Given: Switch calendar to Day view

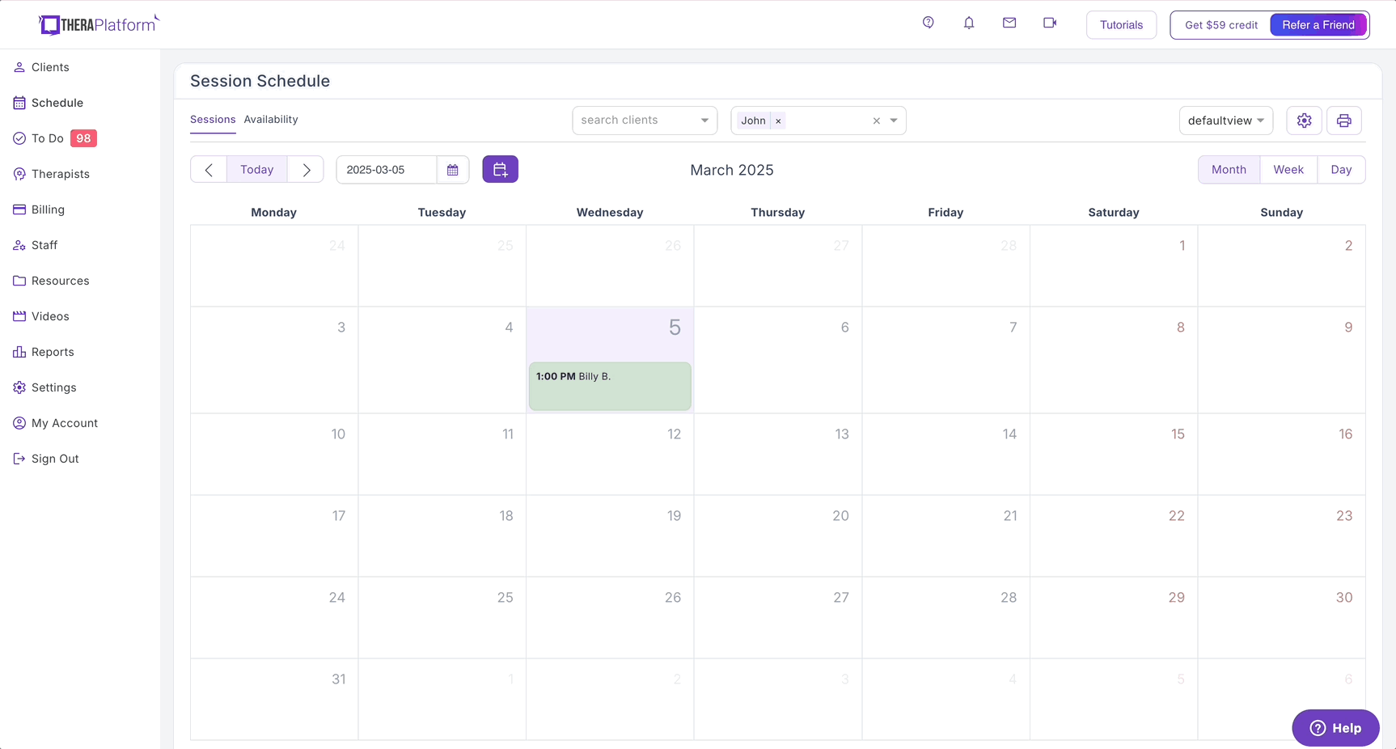Looking at the screenshot, I should (x=1340, y=170).
